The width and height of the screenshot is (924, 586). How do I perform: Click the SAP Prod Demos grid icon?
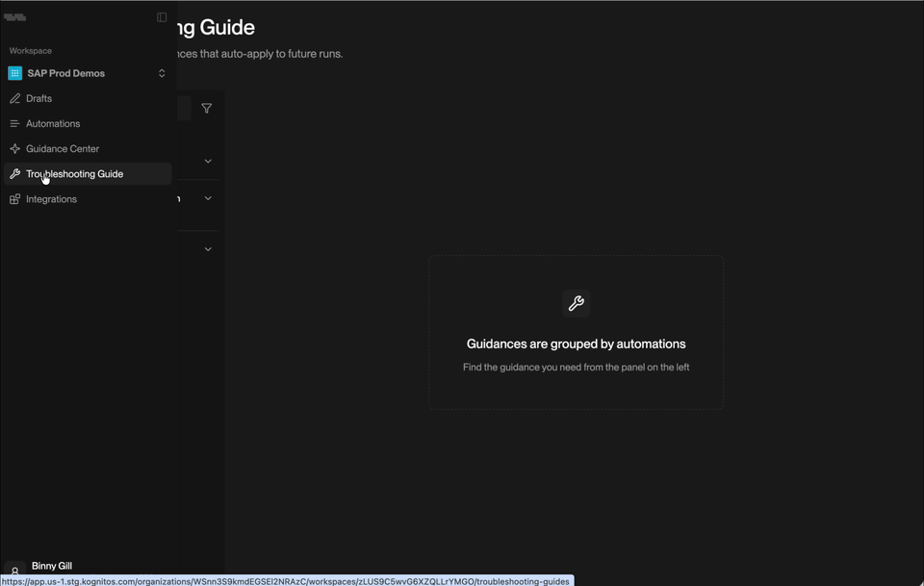click(13, 72)
